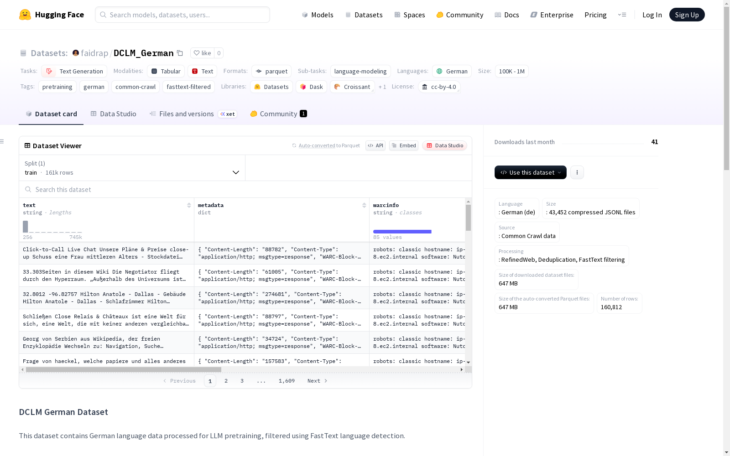The image size is (730, 456).
Task: Click the common-crawl tag
Action: tap(136, 87)
